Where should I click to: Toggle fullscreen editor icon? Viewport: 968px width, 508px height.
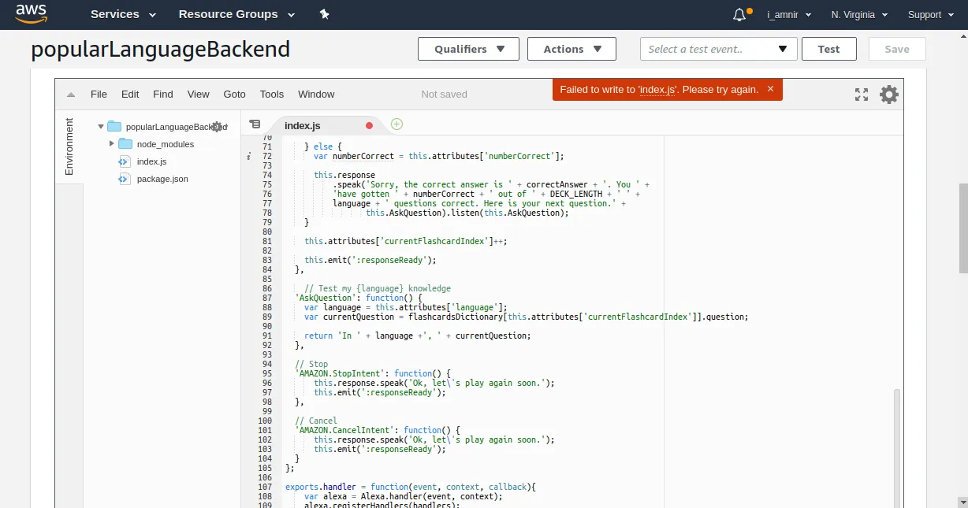[x=862, y=95]
